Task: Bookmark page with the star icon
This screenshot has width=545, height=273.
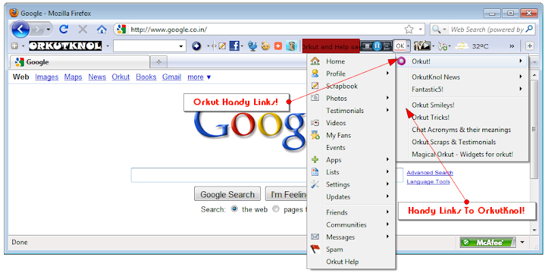Action: (409, 29)
